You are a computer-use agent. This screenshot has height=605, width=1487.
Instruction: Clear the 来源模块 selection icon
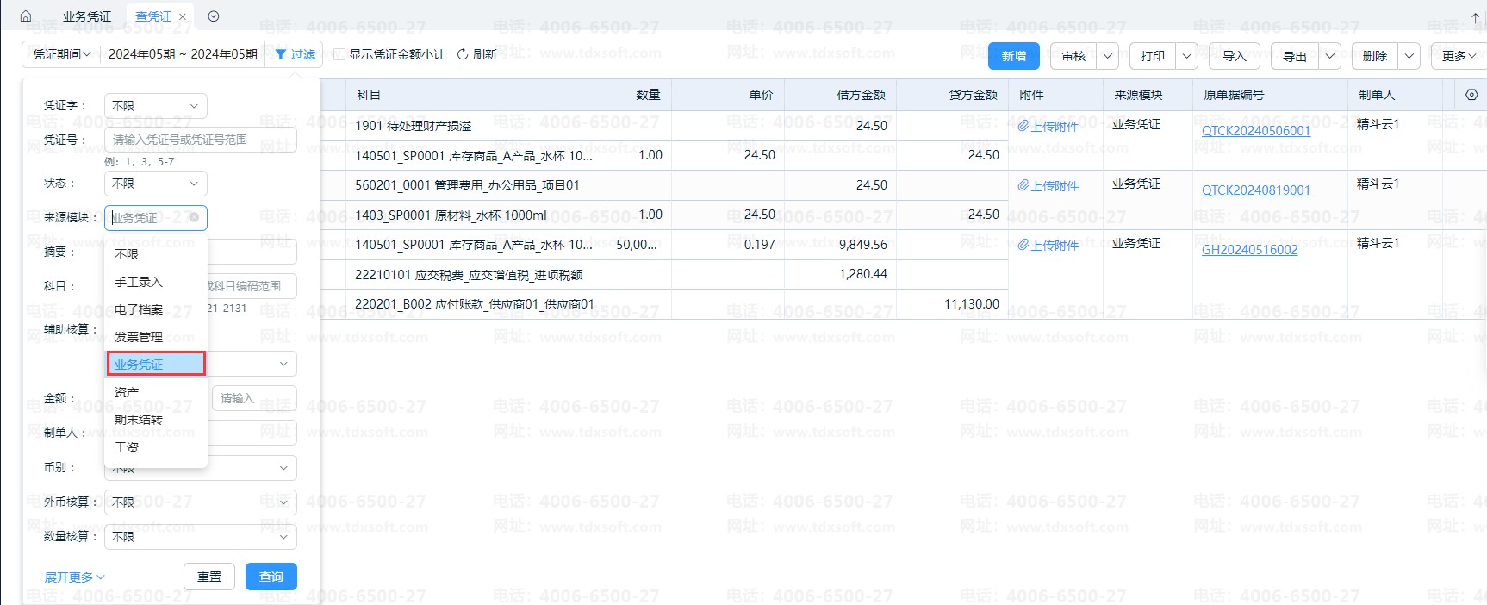pyautogui.click(x=194, y=217)
